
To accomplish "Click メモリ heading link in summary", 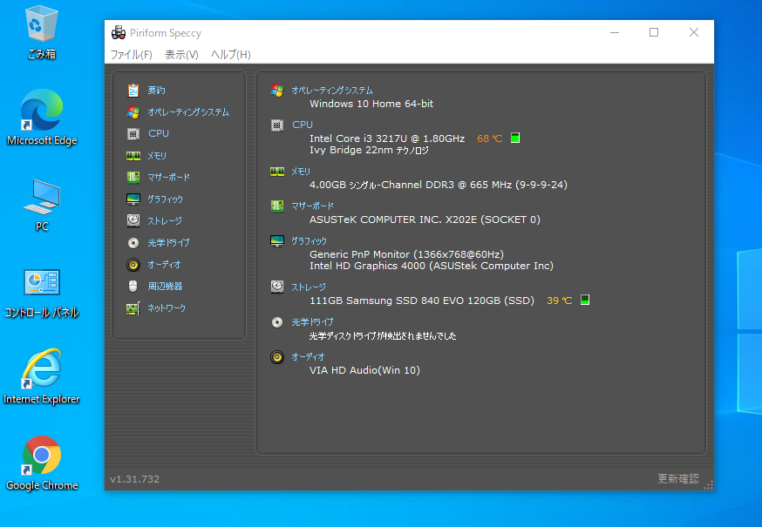I will pyautogui.click(x=301, y=171).
